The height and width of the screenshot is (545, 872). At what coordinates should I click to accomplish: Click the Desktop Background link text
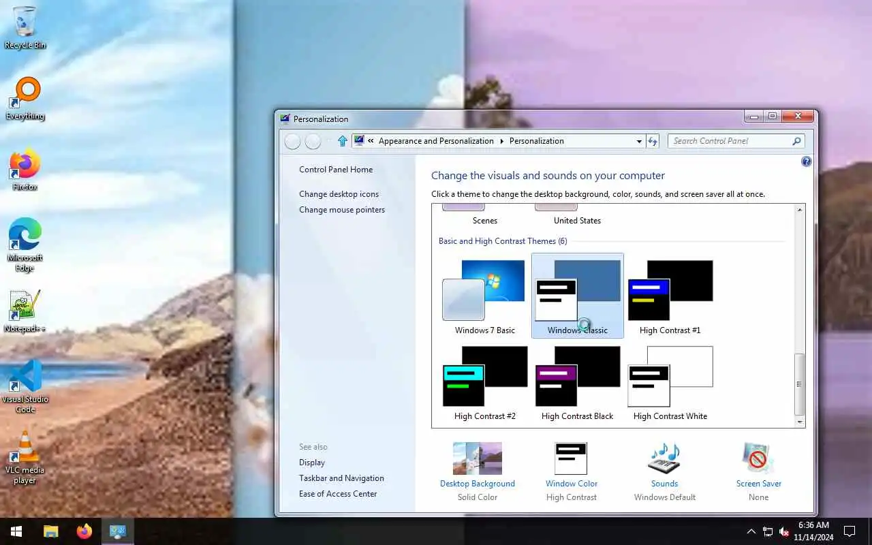[478, 484]
